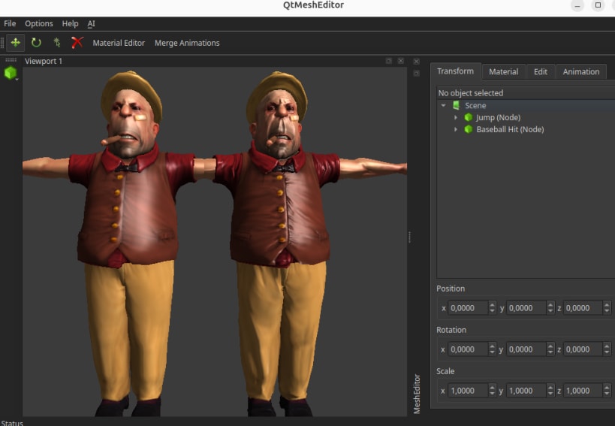Image resolution: width=615 pixels, height=426 pixels.
Task: Collapse the Scene tree node
Action: coord(443,105)
